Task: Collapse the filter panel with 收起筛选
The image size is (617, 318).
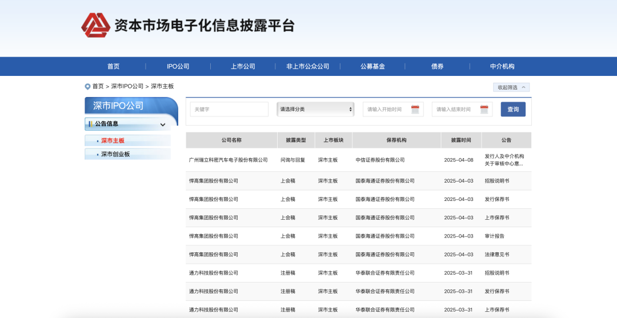Action: click(511, 87)
